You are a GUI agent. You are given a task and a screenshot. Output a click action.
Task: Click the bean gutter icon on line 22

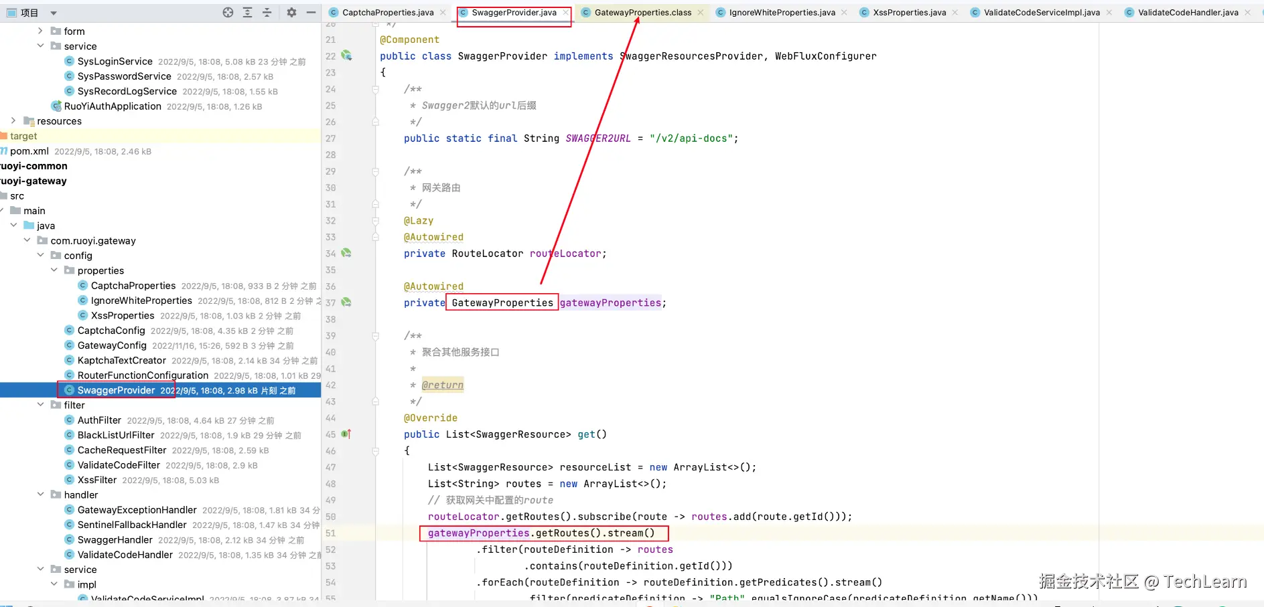346,56
